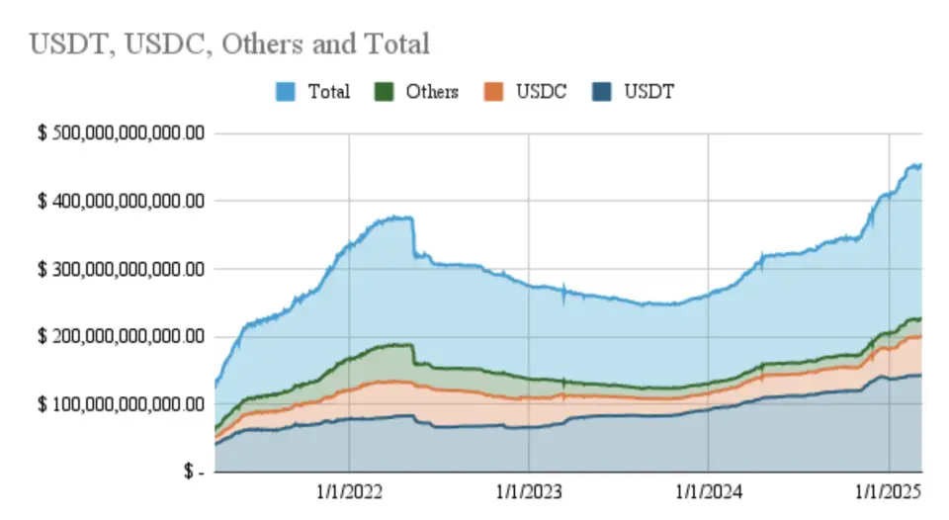Click the "Total" legend label
The height and width of the screenshot is (520, 949).
[328, 92]
